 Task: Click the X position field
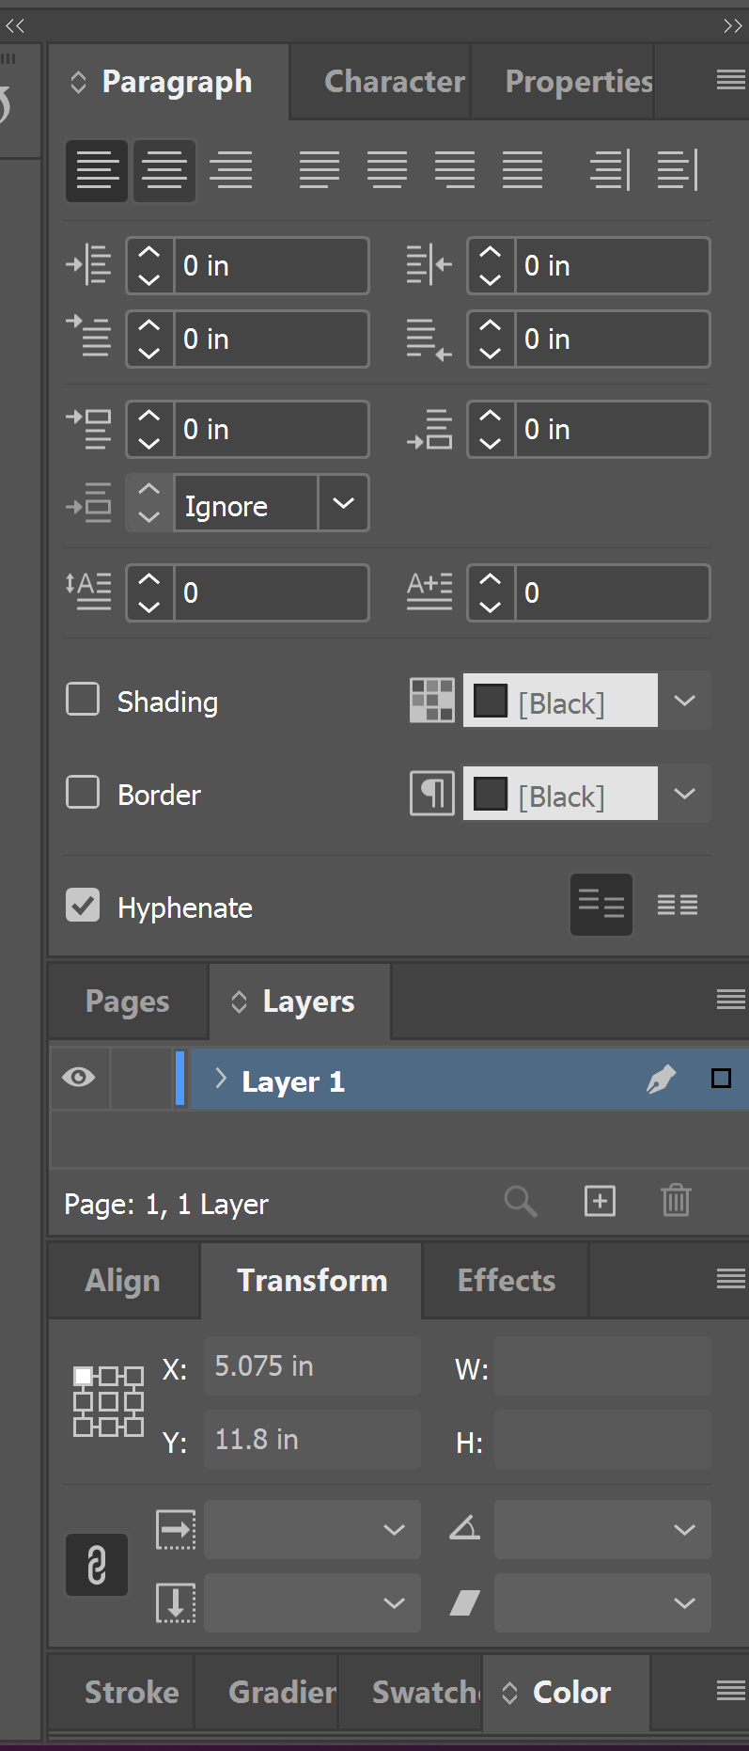(312, 1365)
